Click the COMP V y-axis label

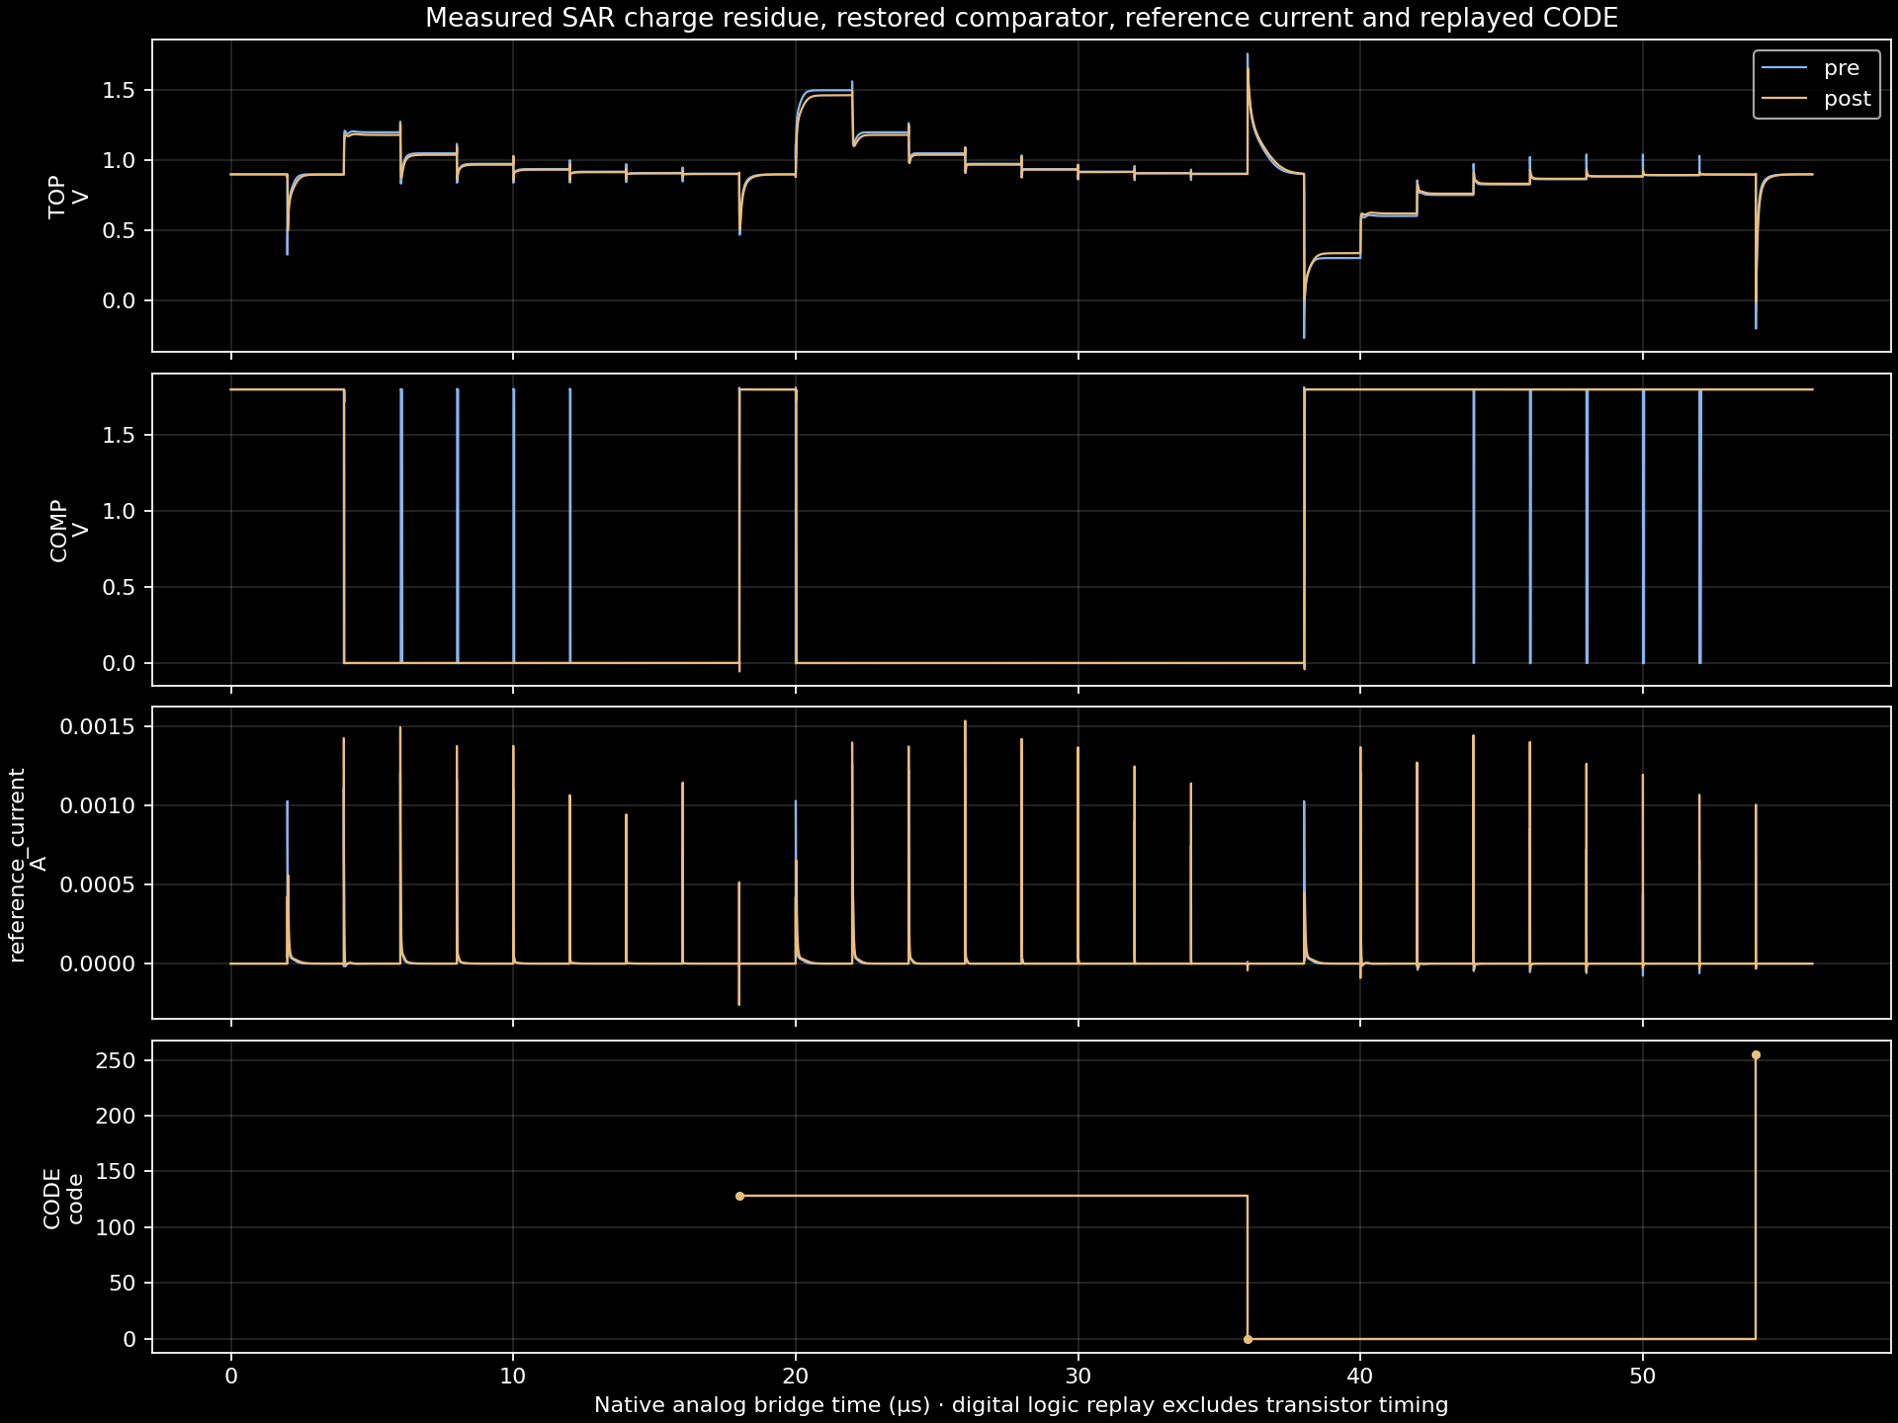pyautogui.click(x=69, y=531)
